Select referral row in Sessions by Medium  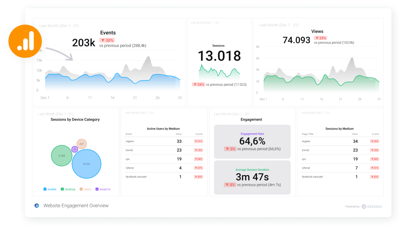(x=340, y=168)
